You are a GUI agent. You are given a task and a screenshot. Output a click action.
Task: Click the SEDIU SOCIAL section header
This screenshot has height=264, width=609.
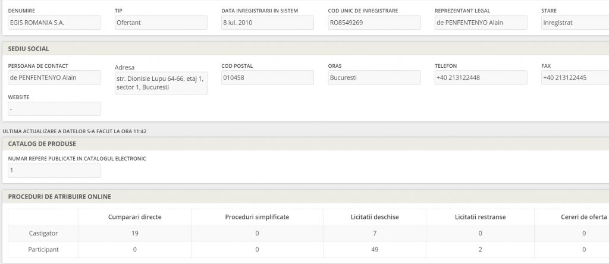click(x=306, y=49)
